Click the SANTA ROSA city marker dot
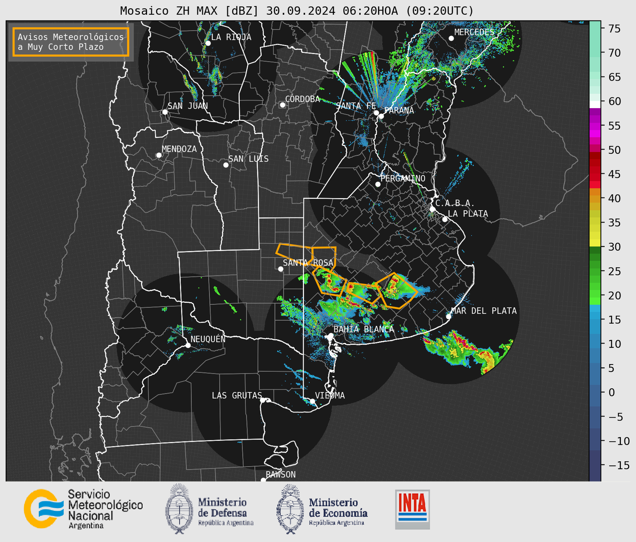The height and width of the screenshot is (542, 636). [280, 269]
